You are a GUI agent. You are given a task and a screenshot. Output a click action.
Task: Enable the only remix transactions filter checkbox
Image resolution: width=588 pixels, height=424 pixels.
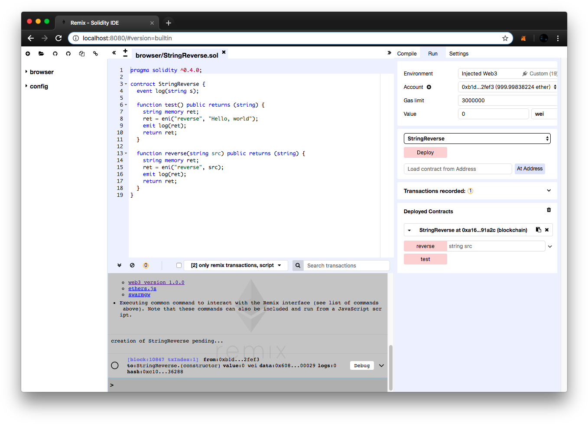179,265
